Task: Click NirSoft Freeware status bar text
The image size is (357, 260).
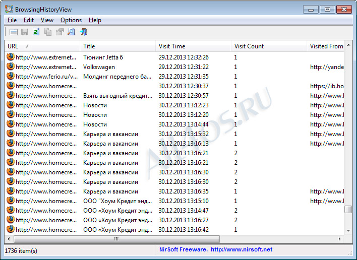Action: click(x=183, y=249)
